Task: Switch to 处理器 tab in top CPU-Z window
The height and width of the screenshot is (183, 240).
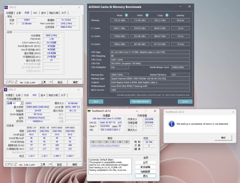Action: (10, 13)
